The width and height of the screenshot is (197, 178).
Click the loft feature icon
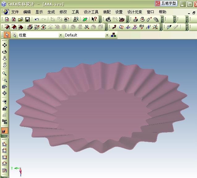coord(156,19)
